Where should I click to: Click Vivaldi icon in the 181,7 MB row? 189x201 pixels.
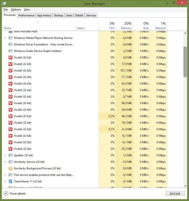(x=10, y=70)
